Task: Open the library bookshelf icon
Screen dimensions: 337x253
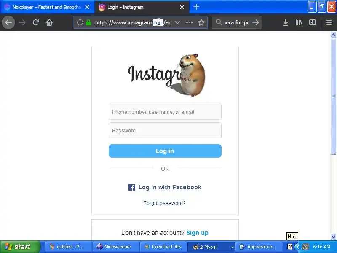Action: pyautogui.click(x=299, y=22)
